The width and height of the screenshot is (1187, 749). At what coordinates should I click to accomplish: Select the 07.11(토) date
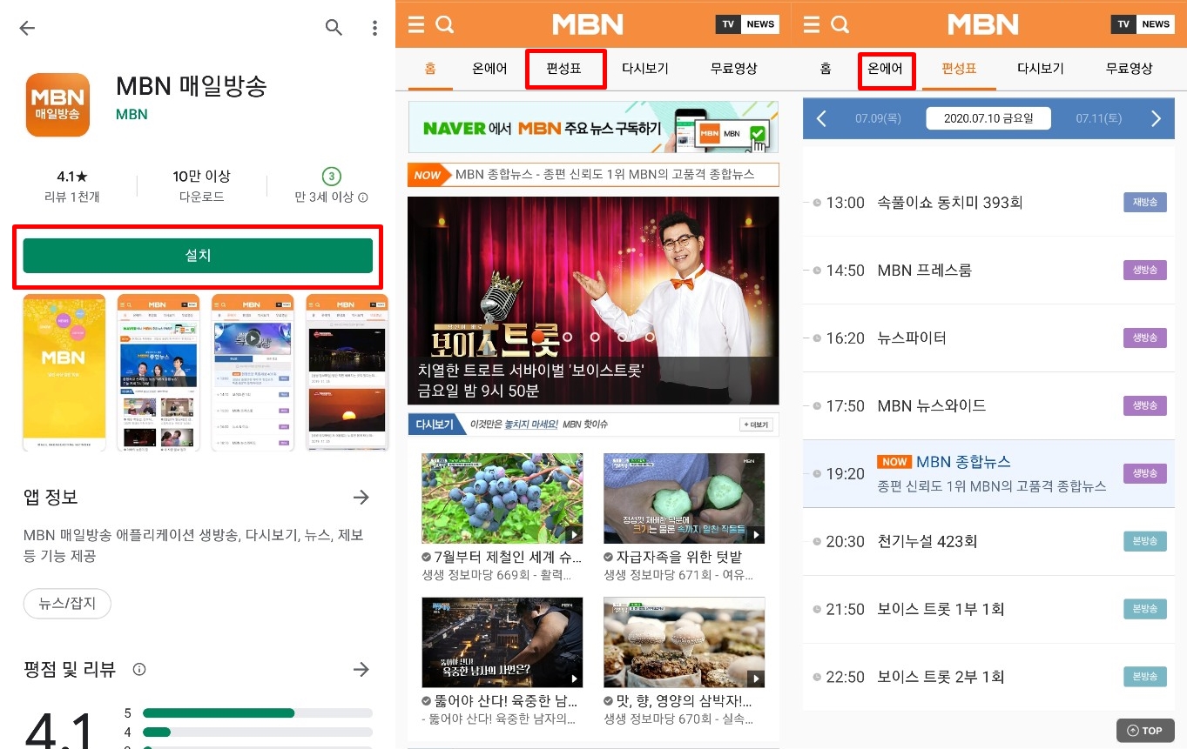click(x=1099, y=118)
